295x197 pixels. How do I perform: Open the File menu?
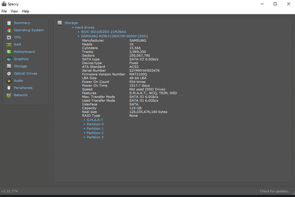pos(4,11)
